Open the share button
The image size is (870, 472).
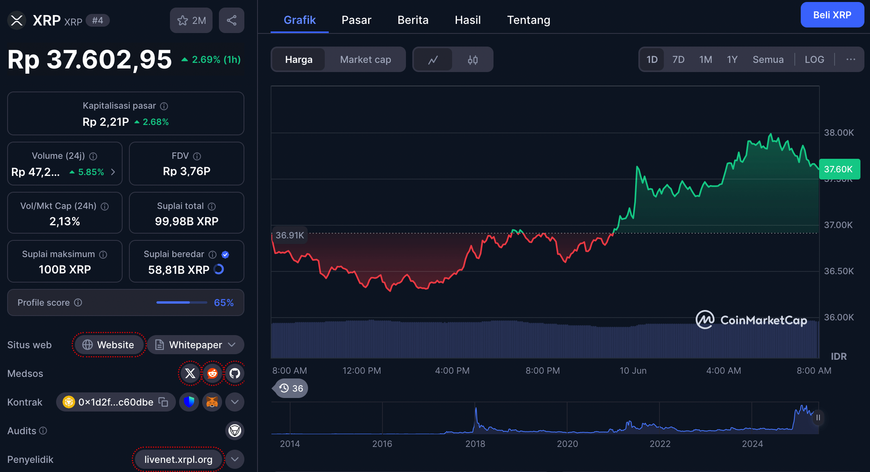coord(232,20)
